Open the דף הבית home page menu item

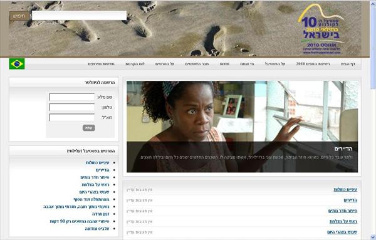348,64
